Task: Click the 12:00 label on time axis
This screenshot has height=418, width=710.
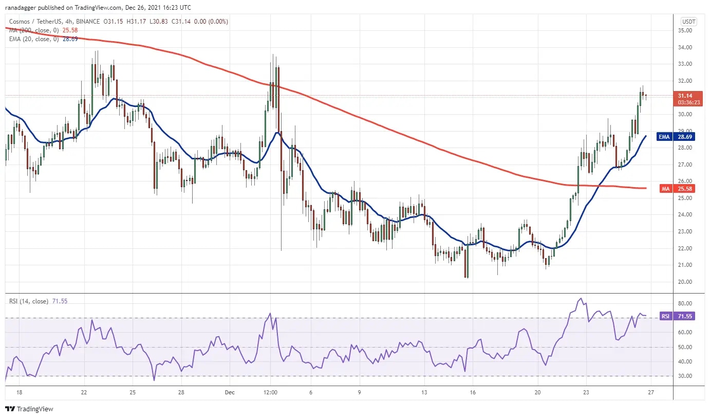Action: (271, 392)
